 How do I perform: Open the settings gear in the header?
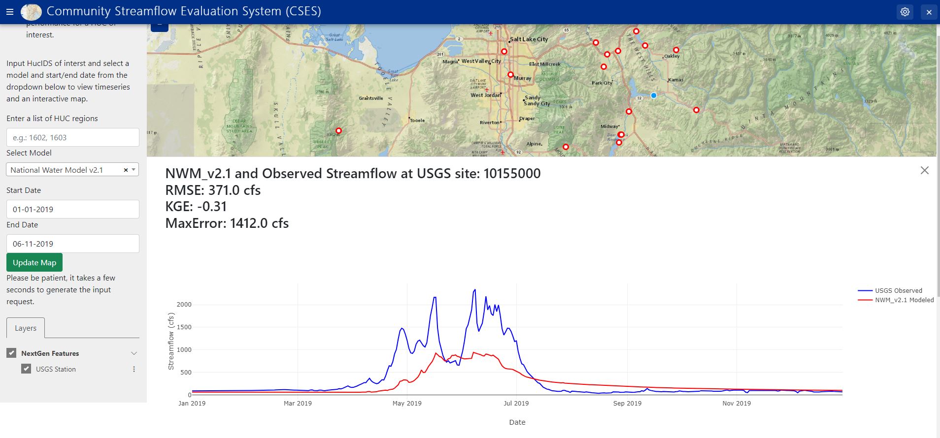pyautogui.click(x=905, y=12)
